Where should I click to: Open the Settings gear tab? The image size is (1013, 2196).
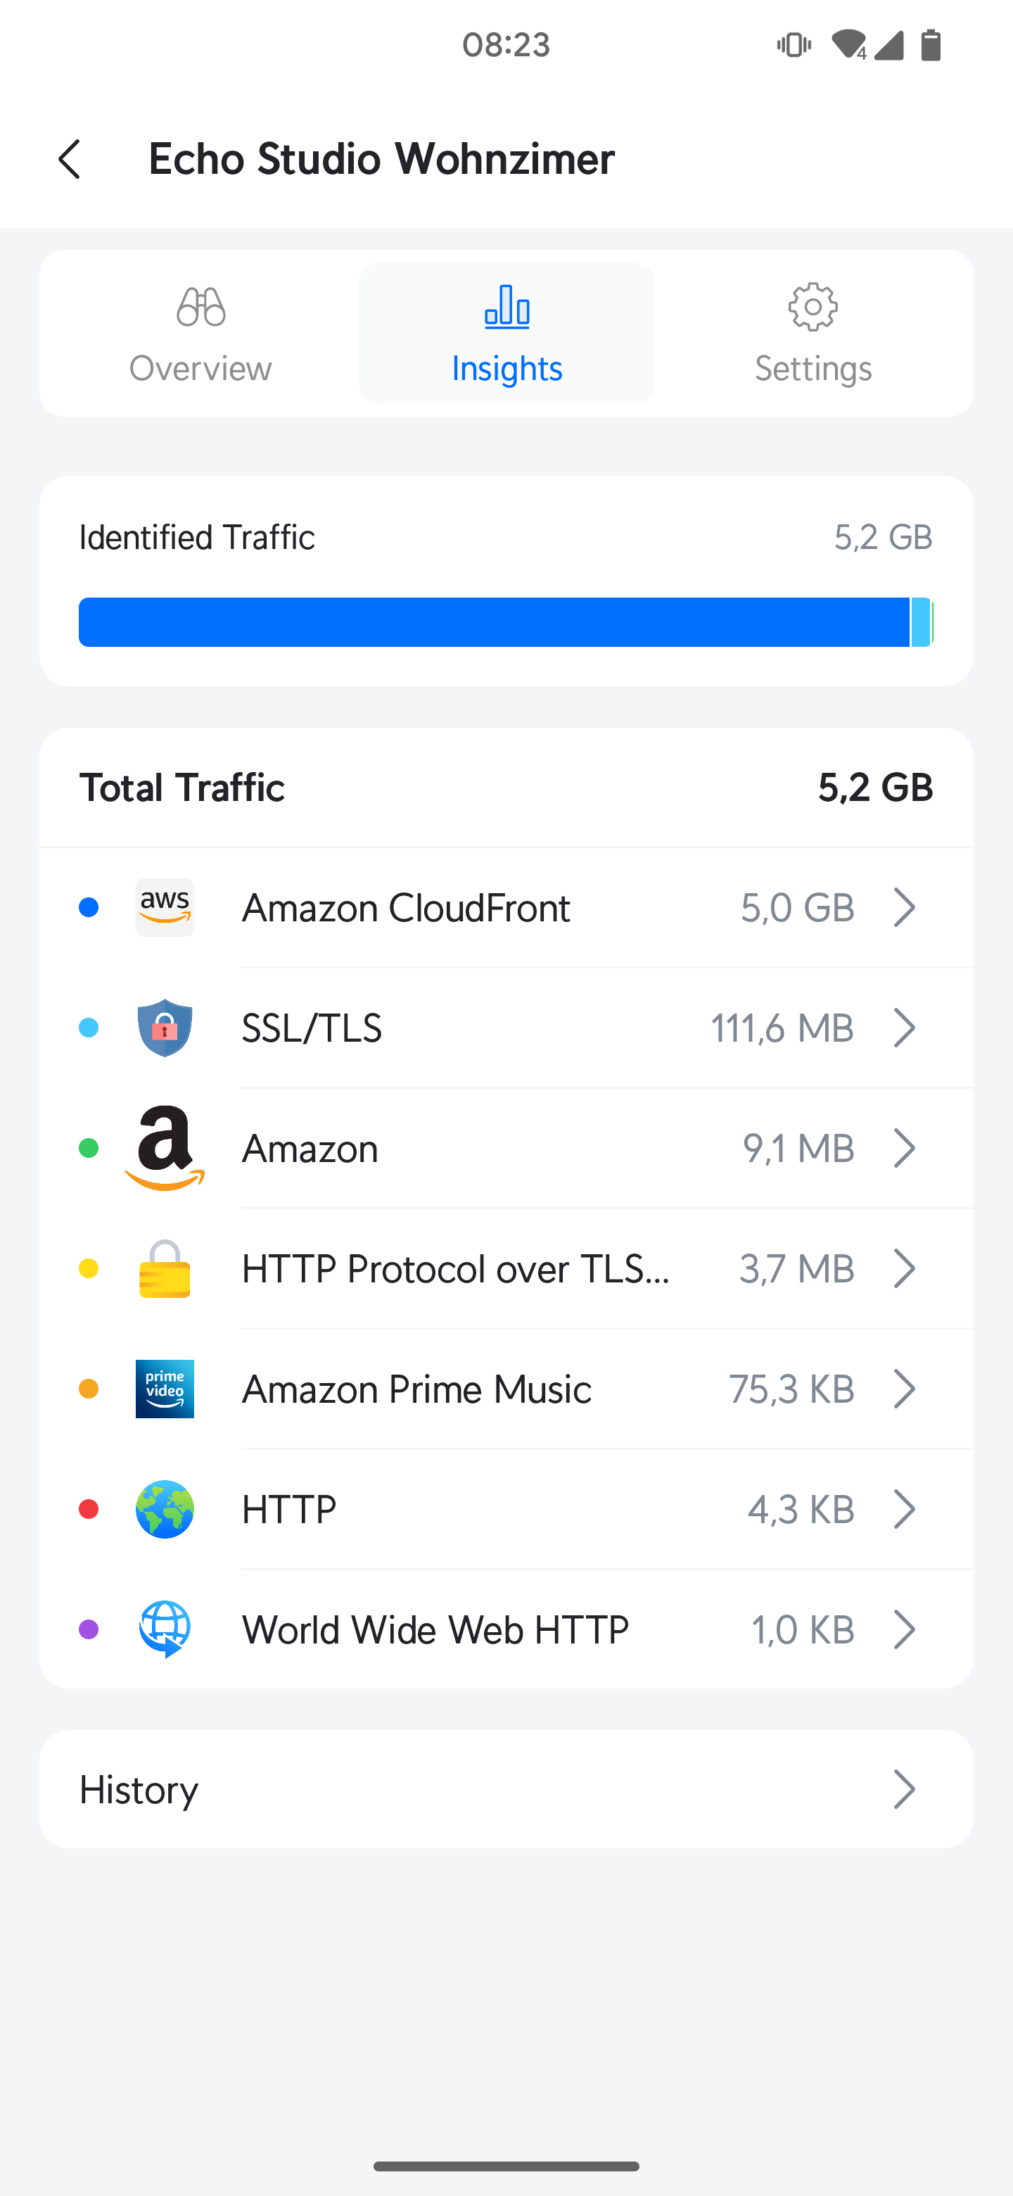point(813,334)
